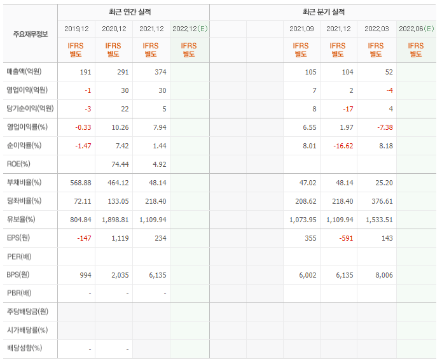Viewport: 442px width, 361px height.
Task: Click the EPS(원) row label
Action: 18,238
